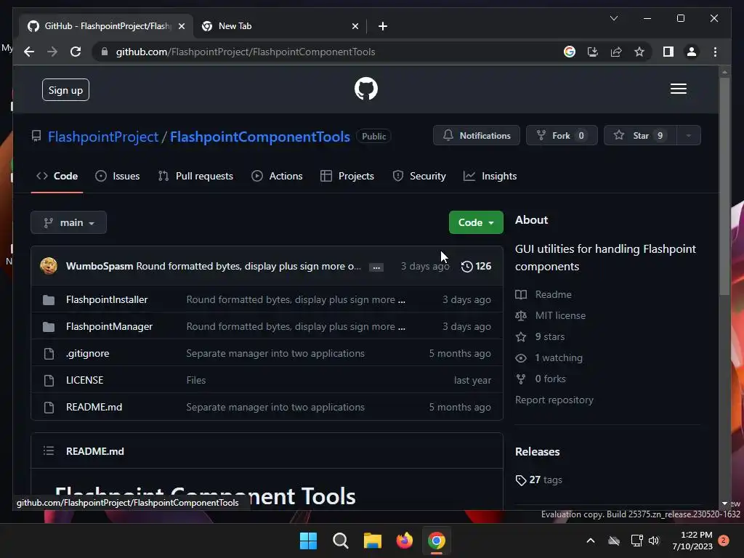Open the Chrome three-dot menu

715,52
